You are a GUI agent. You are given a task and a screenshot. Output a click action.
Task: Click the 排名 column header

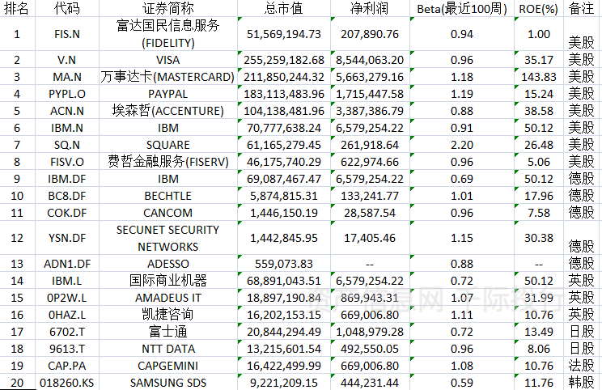point(18,9)
